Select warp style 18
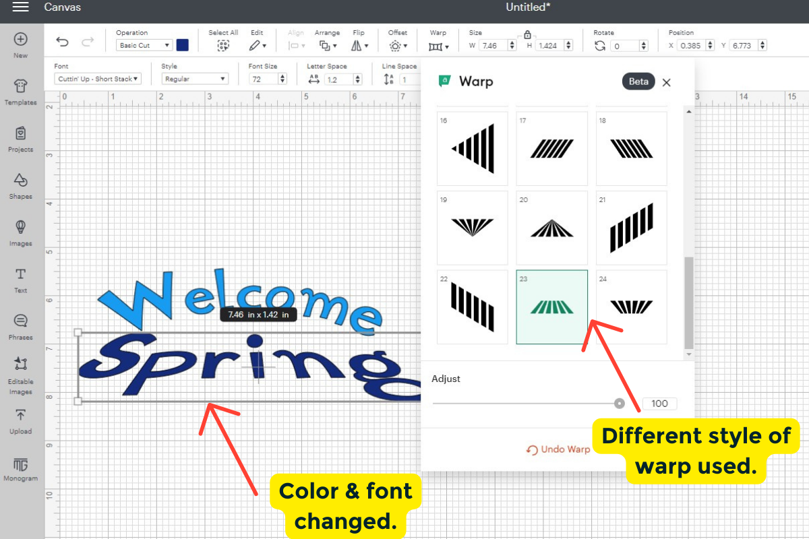 pyautogui.click(x=631, y=148)
